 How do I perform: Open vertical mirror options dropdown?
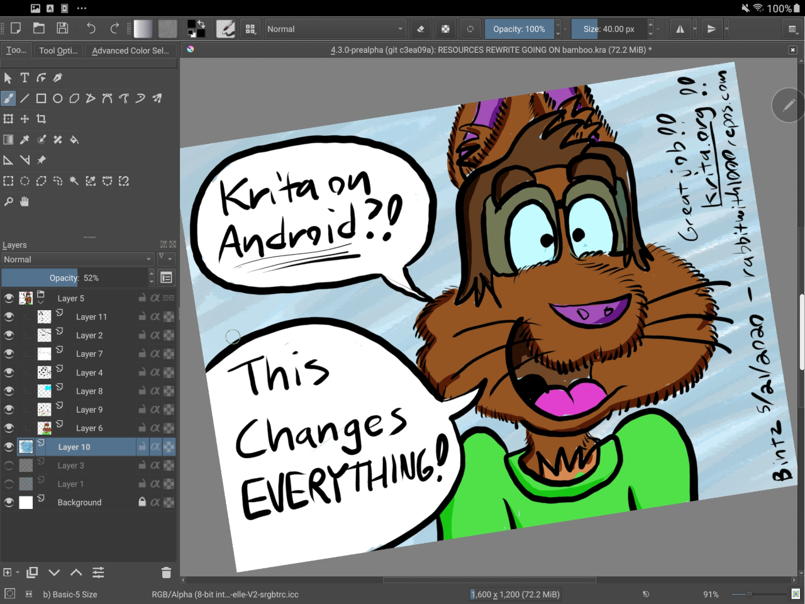(726, 29)
